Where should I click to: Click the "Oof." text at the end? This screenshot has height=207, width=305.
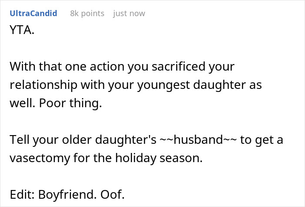(x=112, y=194)
